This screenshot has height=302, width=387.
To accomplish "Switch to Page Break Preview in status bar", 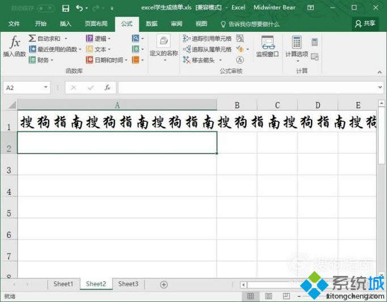I will (x=287, y=296).
